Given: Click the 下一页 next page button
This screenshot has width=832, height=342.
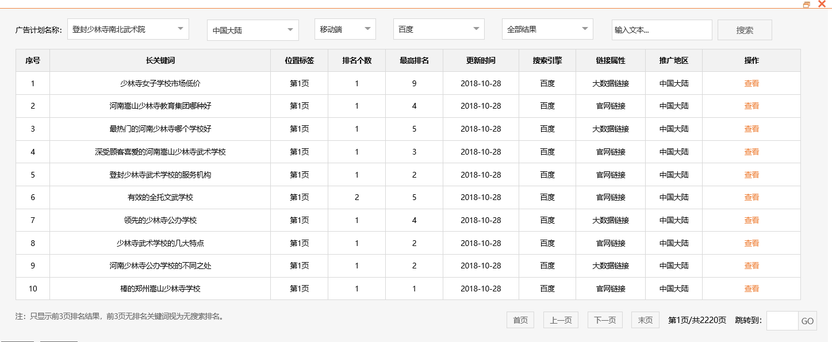Looking at the screenshot, I should pos(604,320).
